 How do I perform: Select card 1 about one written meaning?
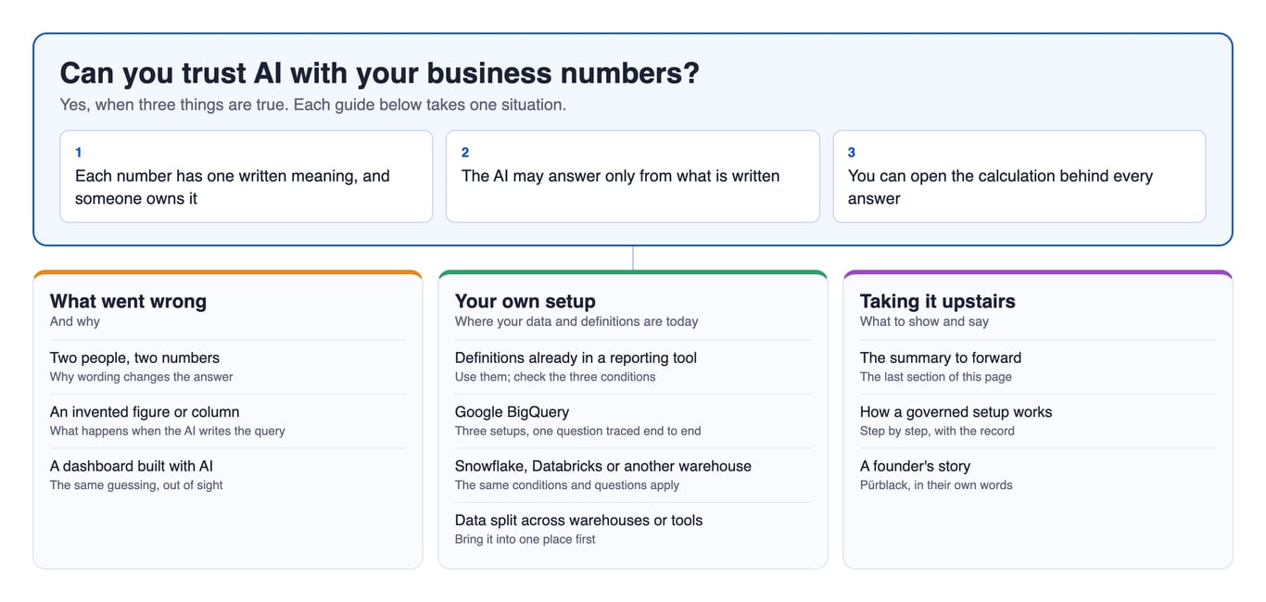pyautogui.click(x=246, y=176)
